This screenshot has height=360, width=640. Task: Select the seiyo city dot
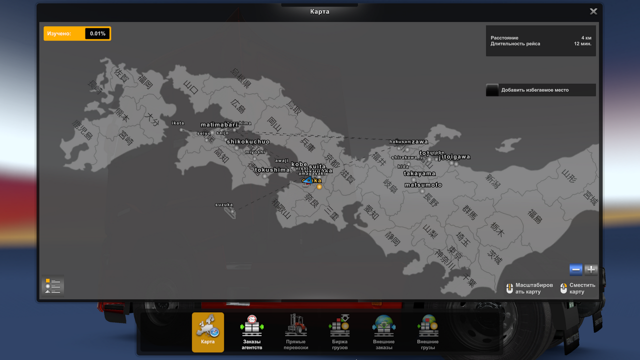tap(206, 140)
